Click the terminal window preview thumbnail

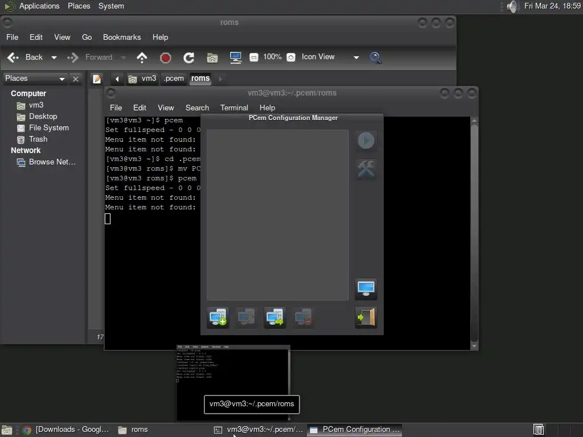tap(233, 383)
